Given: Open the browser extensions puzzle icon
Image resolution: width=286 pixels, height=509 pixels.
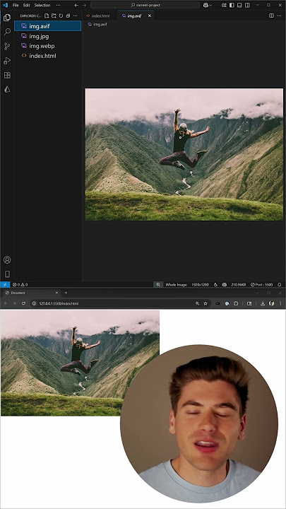Looking at the screenshot, I should 236,303.
